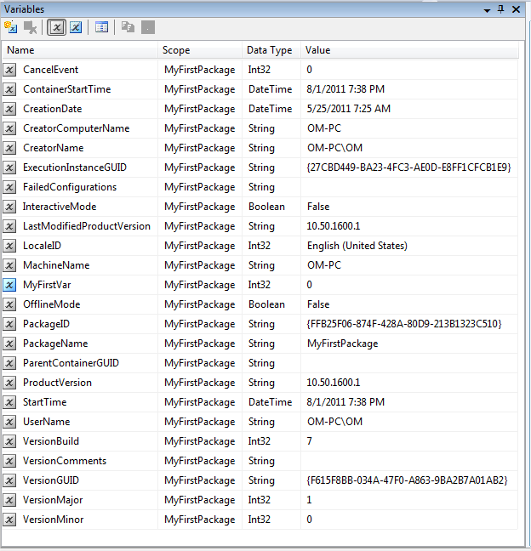531x551 pixels.
Task: Select the VersionGUID variable icon
Action: tap(10, 480)
